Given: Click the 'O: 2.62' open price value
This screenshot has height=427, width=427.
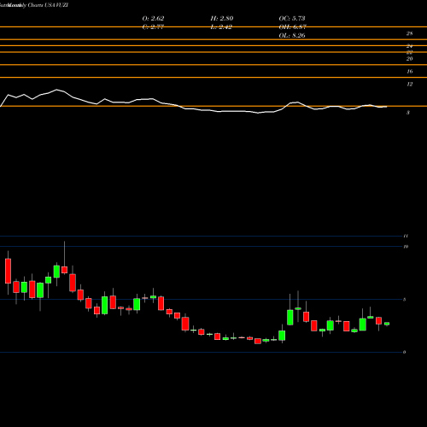Looking at the screenshot, I should coord(153,19).
